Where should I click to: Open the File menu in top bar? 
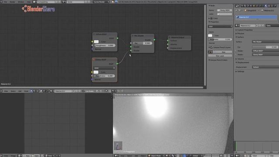point(6,2)
